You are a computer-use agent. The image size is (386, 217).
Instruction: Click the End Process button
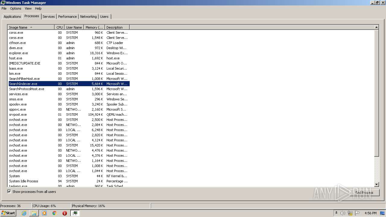[364, 193]
